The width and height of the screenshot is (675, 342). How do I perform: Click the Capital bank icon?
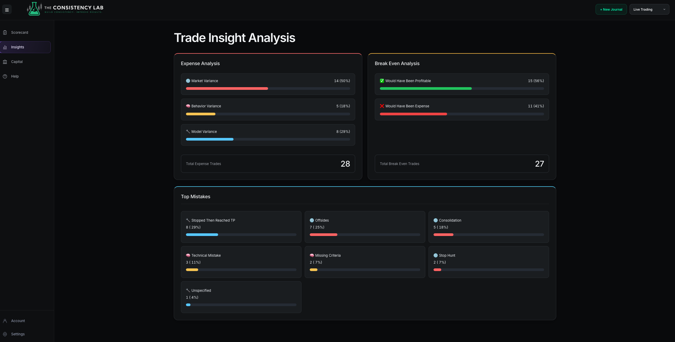click(5, 62)
